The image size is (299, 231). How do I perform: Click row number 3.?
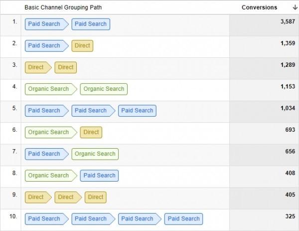(x=14, y=65)
